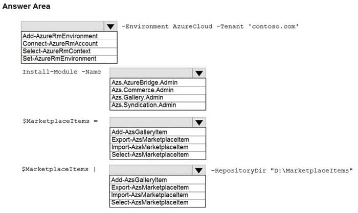Select Azs.Commerce.Admin module
This screenshot has height=213, width=358.
click(x=158, y=90)
